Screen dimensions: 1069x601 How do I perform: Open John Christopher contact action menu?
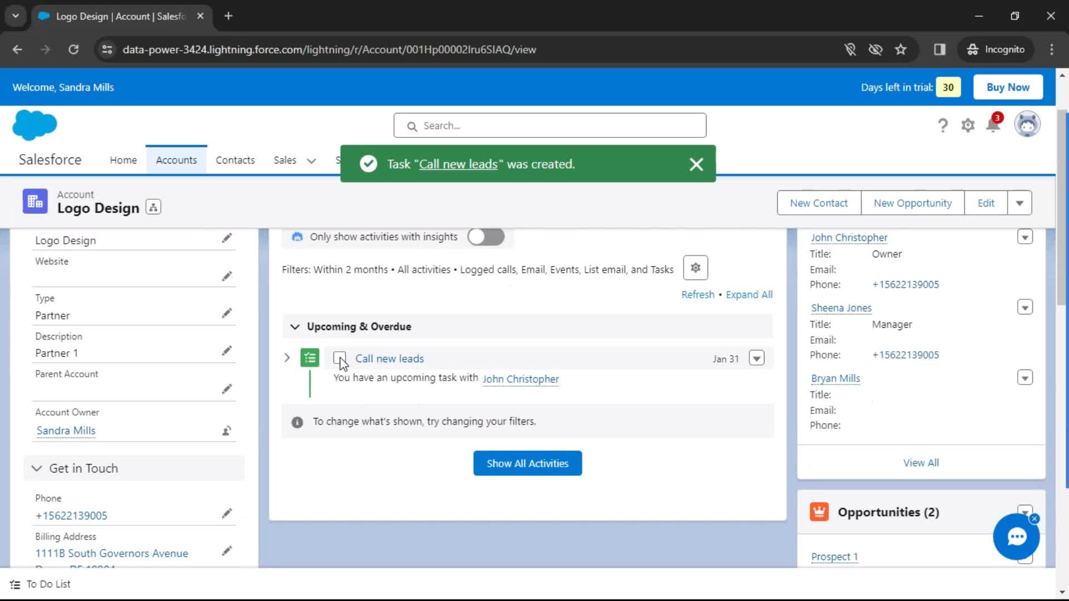coord(1025,237)
